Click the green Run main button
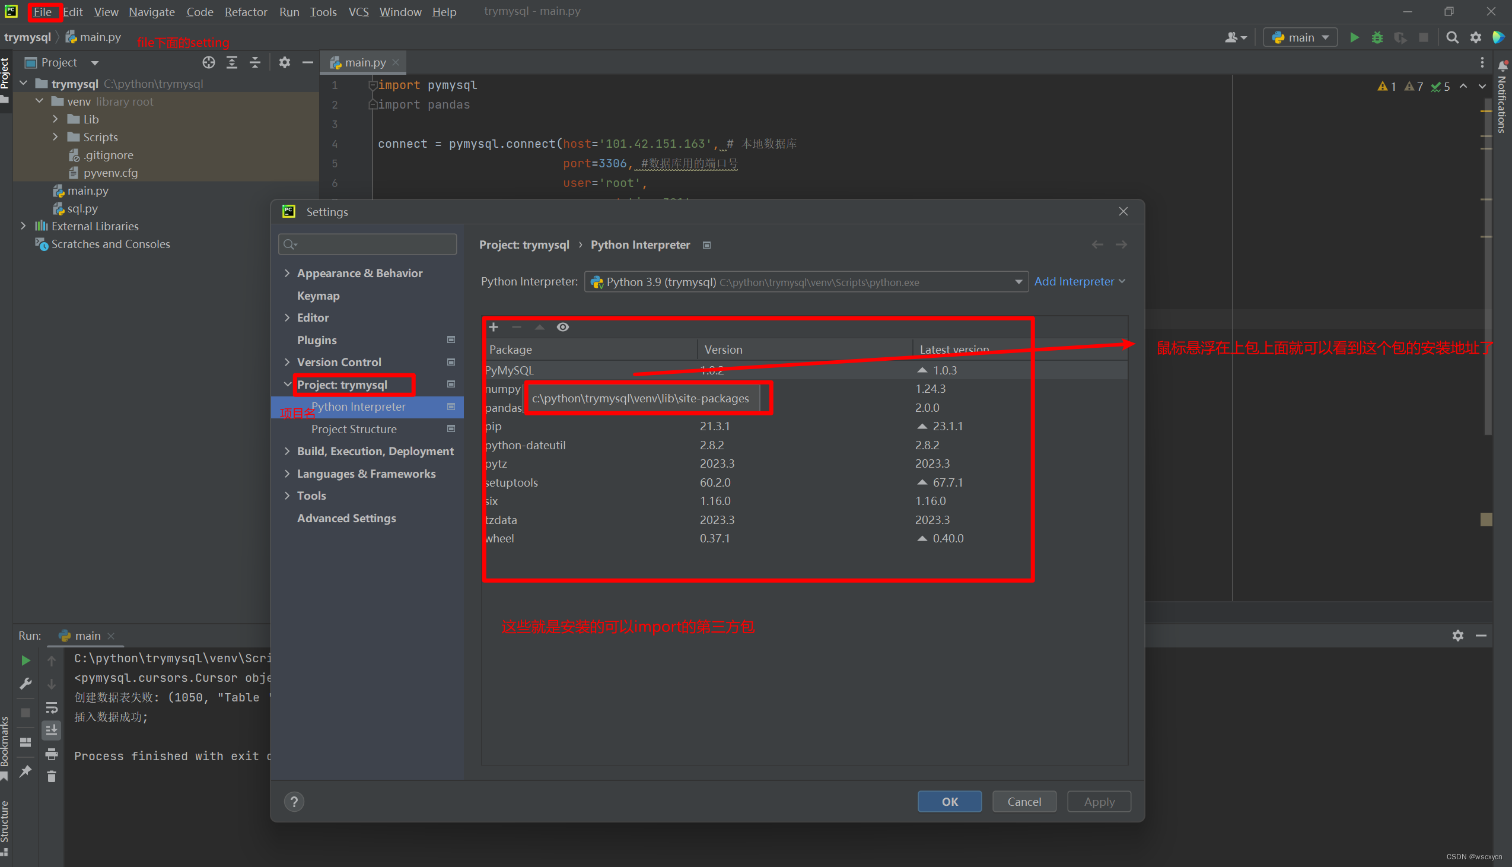 [x=1354, y=37]
